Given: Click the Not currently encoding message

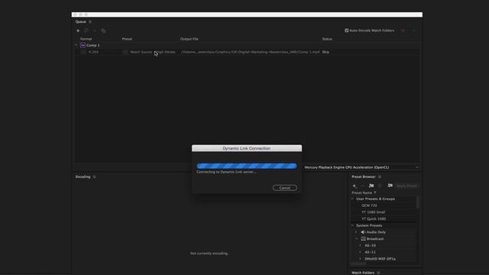Looking at the screenshot, I should pyautogui.click(x=209, y=254).
